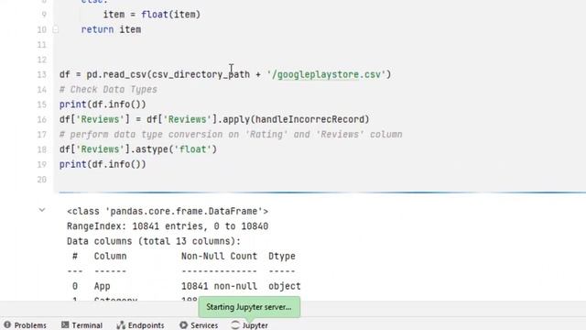
Task: Click 'item = float(item)' code line
Action: (x=152, y=15)
